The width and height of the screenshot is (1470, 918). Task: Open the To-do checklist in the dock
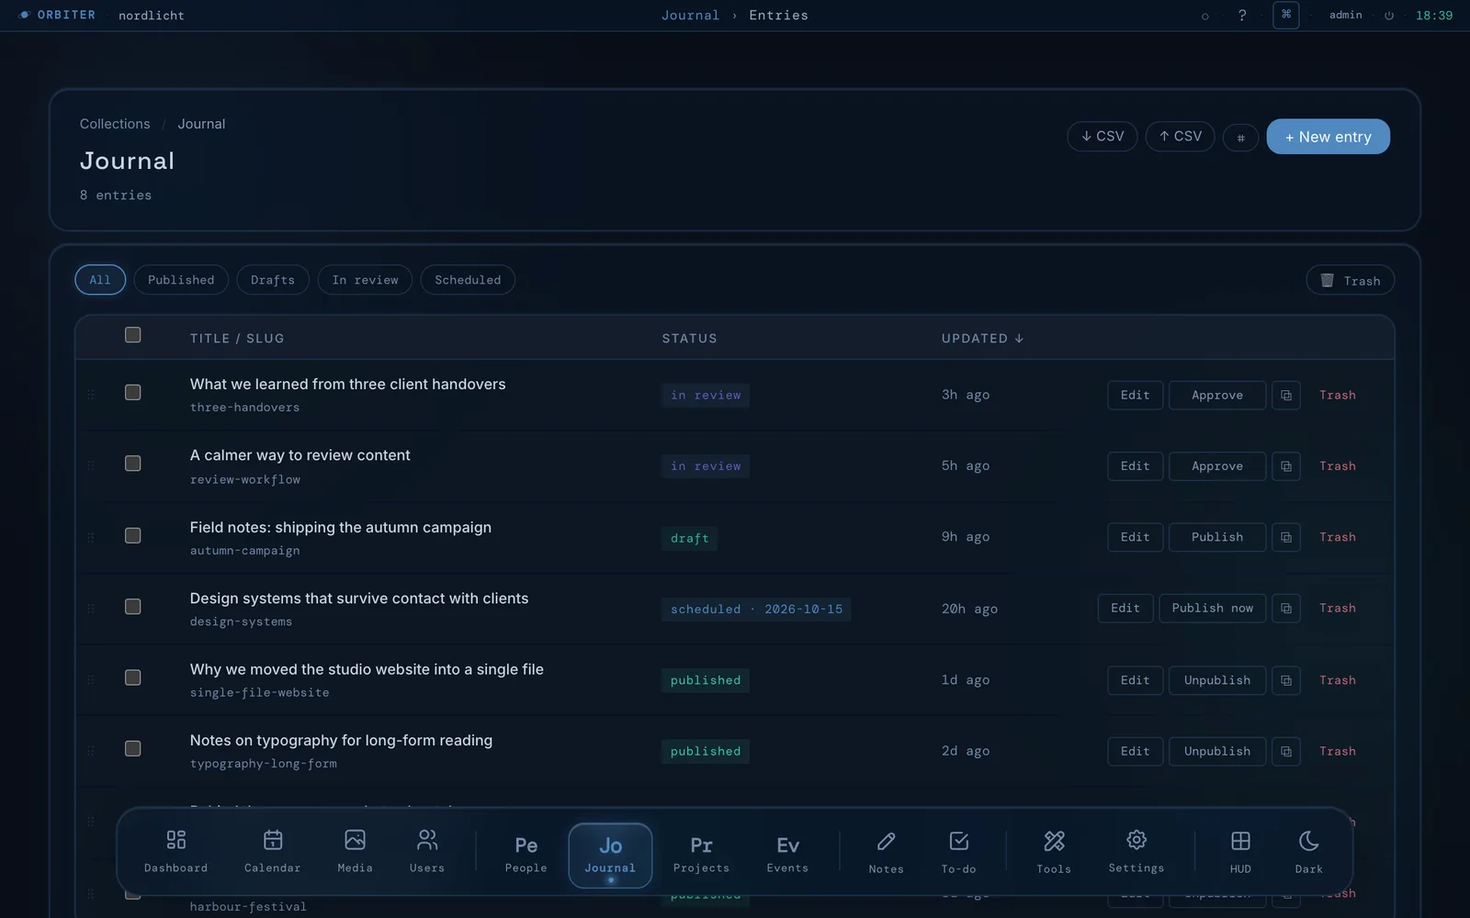click(958, 854)
